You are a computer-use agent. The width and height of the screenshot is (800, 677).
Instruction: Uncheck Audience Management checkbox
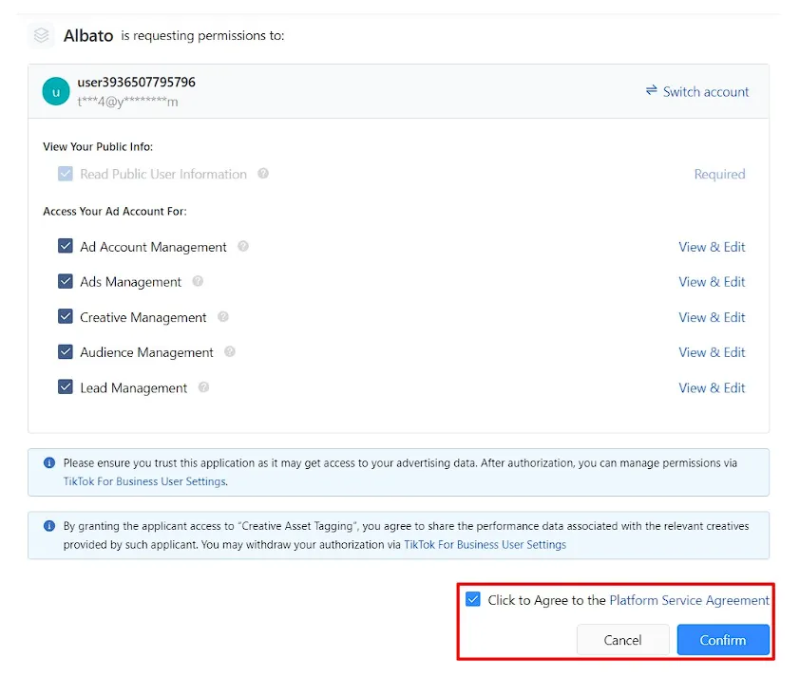click(66, 351)
